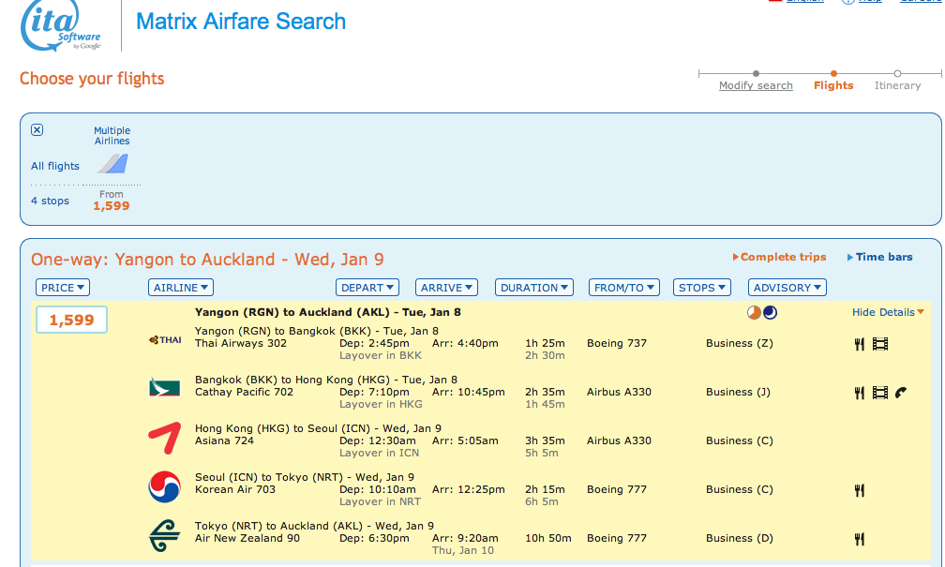Click the phone icon for Cathay Pacific 702
Screen dimensions: 945x567
tap(901, 393)
